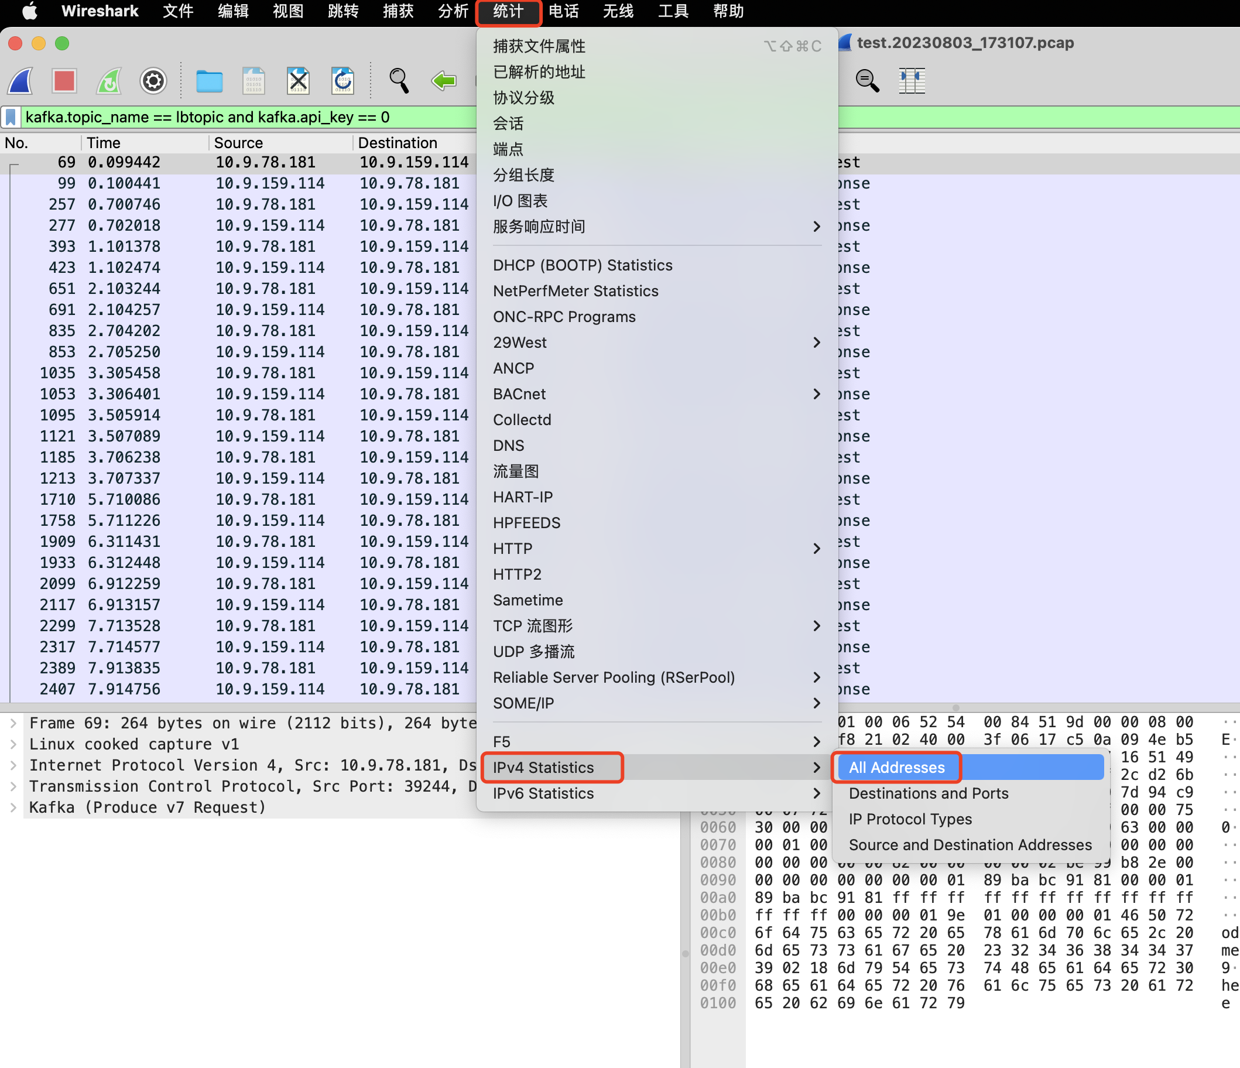Select packet number 1035 row
Image resolution: width=1240 pixels, height=1068 pixels.
[x=239, y=373]
